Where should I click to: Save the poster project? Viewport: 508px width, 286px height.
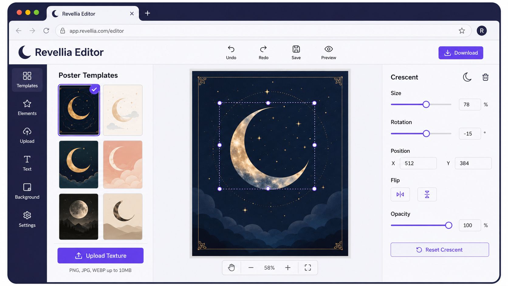[x=296, y=53]
